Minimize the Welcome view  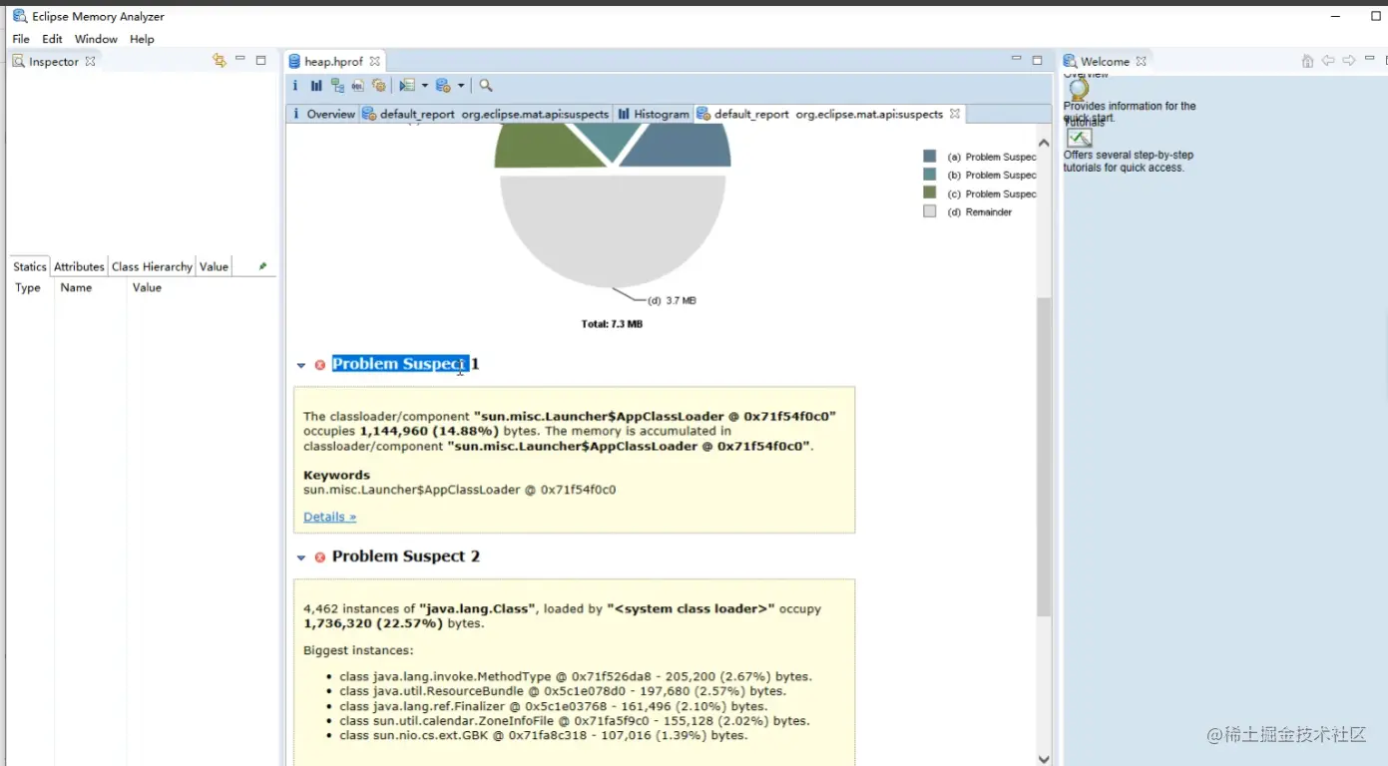coord(1369,60)
